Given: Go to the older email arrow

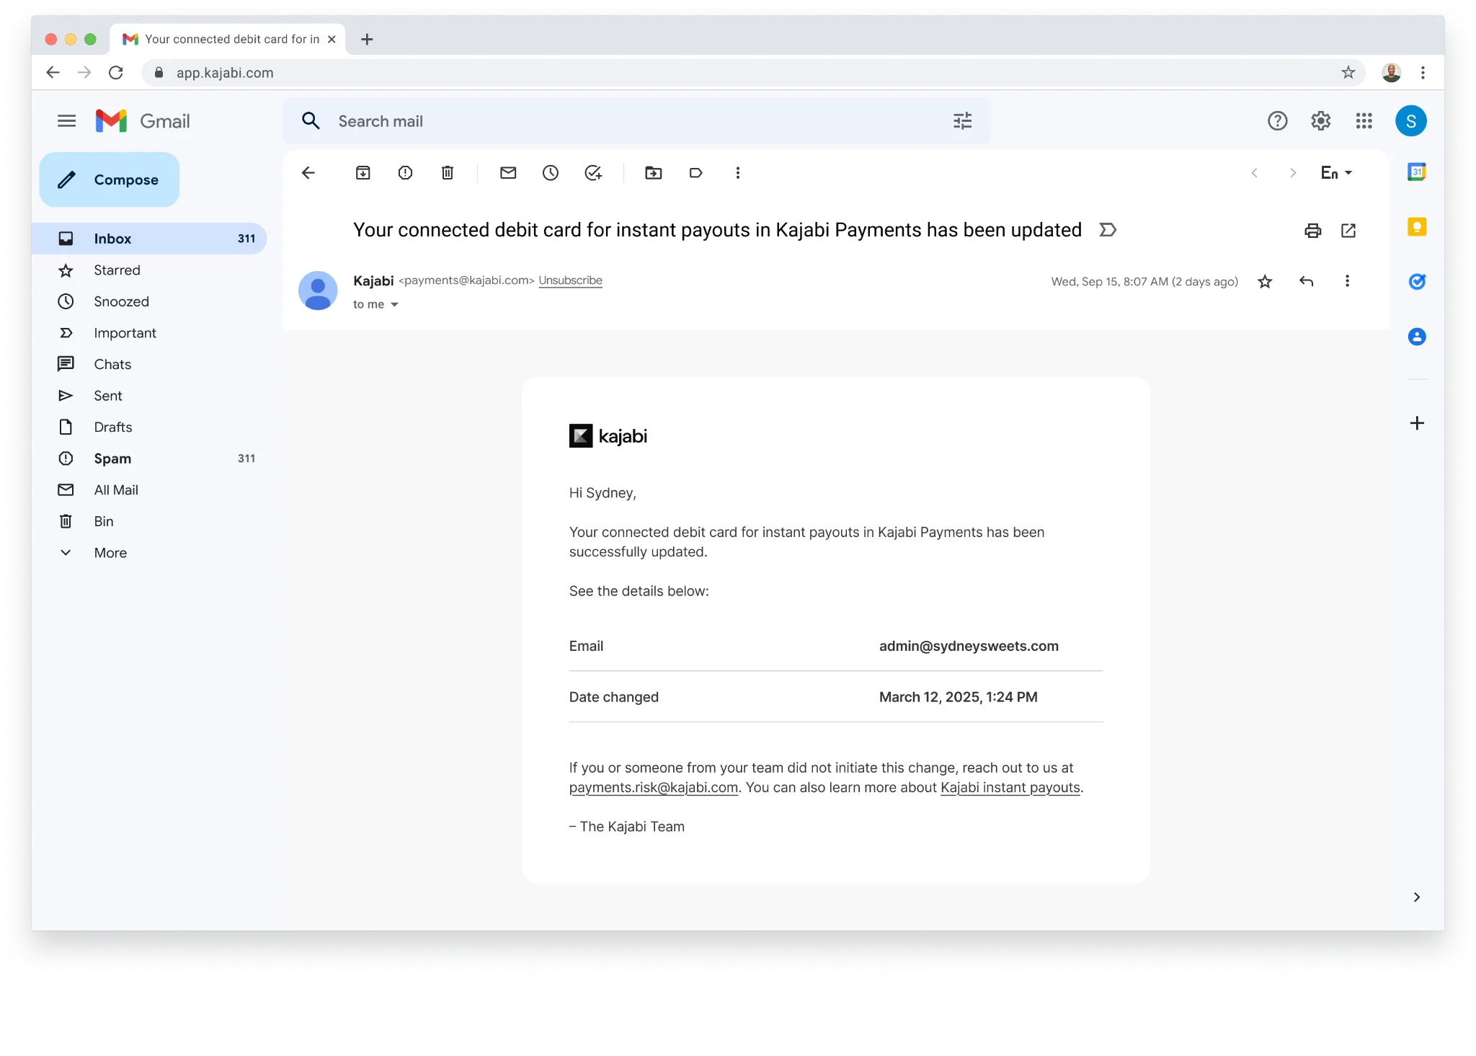Looking at the screenshot, I should [x=1293, y=173].
